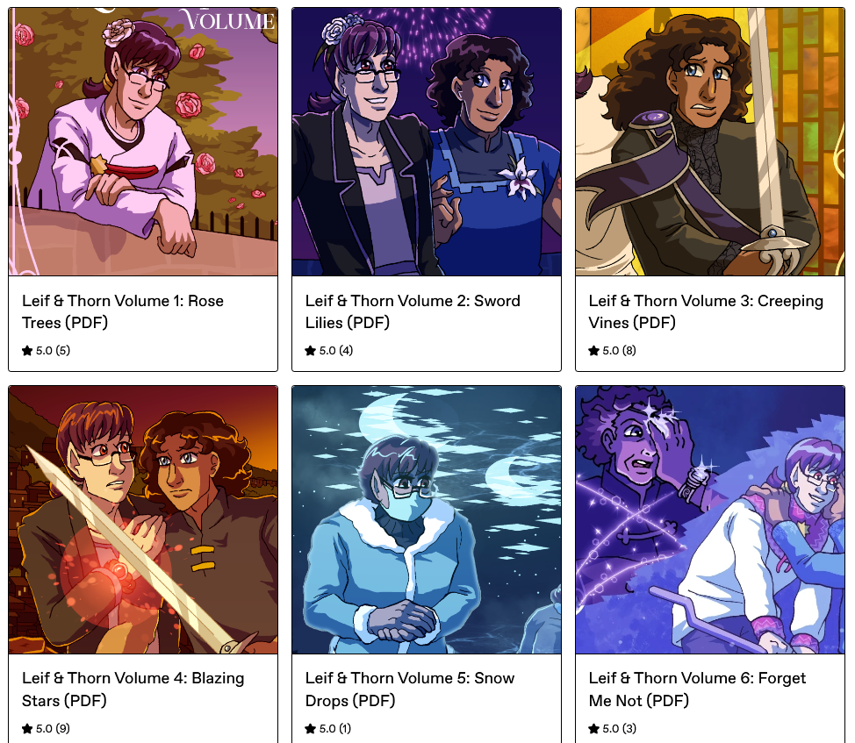Open the Volume 1 Rose Trees cover image

pos(143,141)
